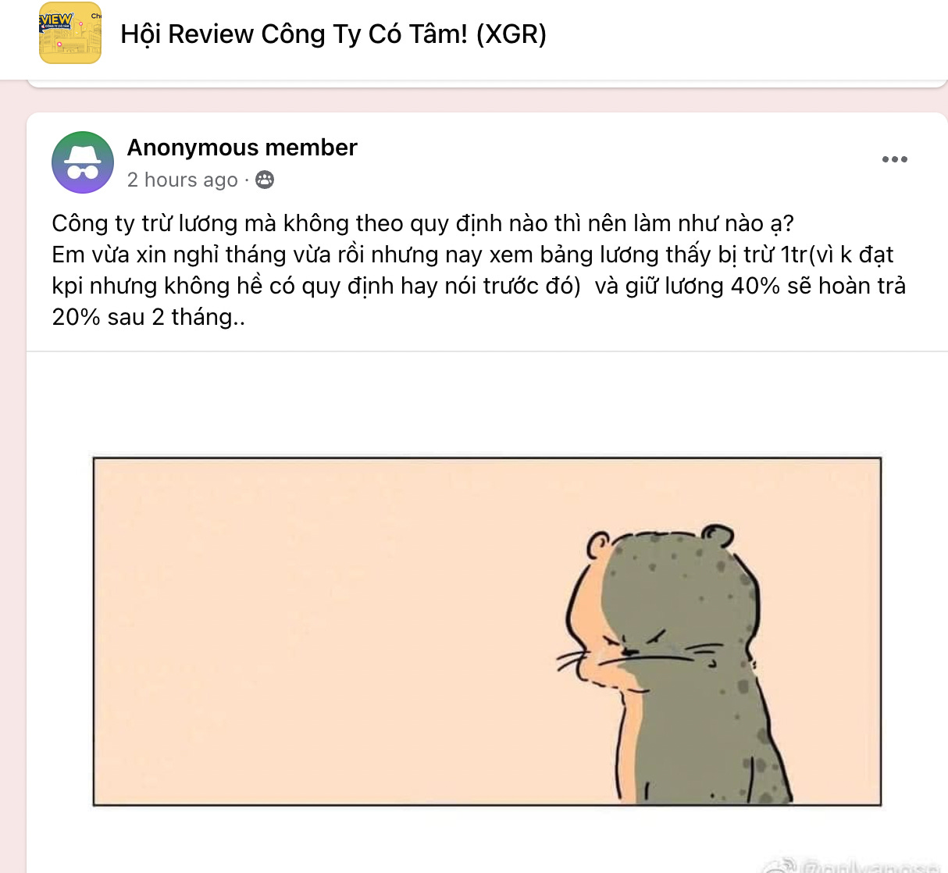Click the line starting with Em vừa xin nghỉ
Image resolution: width=948 pixels, height=873 pixels.
coord(472,255)
